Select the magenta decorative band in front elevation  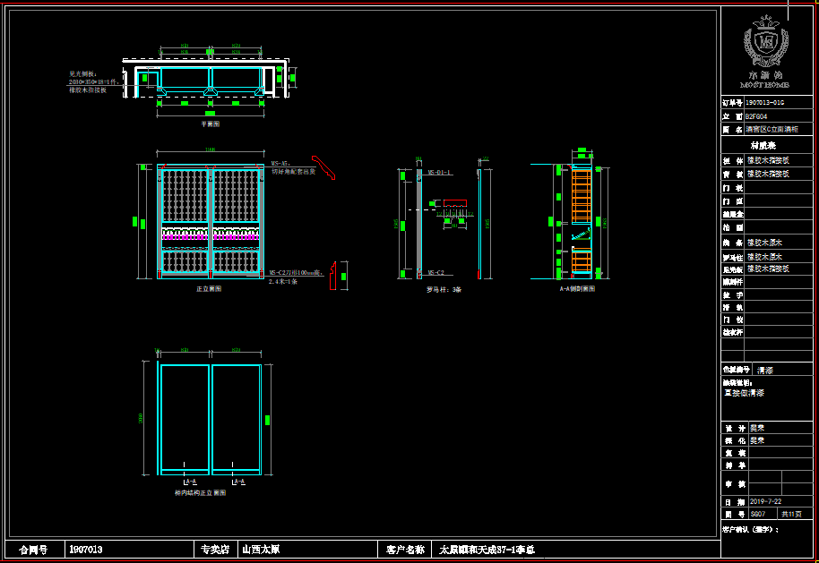pyautogui.click(x=211, y=237)
